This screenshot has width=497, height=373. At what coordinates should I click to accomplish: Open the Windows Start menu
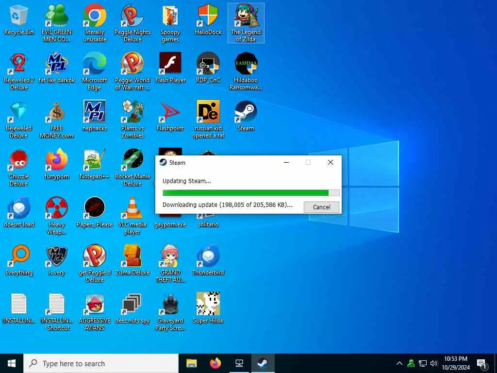point(12,363)
